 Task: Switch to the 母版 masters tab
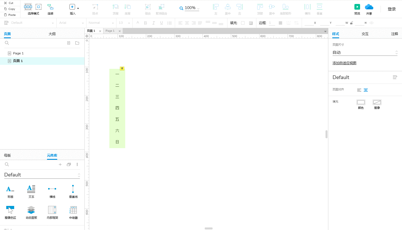[x=7, y=156]
